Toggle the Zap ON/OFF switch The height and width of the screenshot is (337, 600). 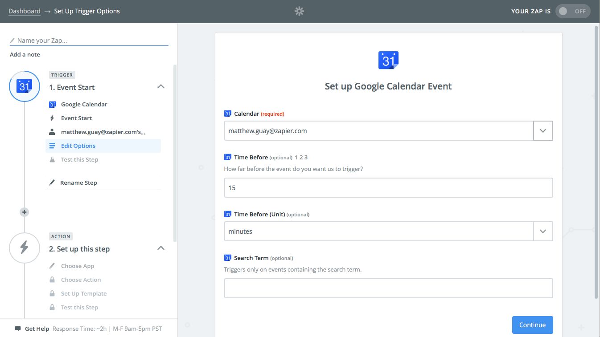coord(572,12)
